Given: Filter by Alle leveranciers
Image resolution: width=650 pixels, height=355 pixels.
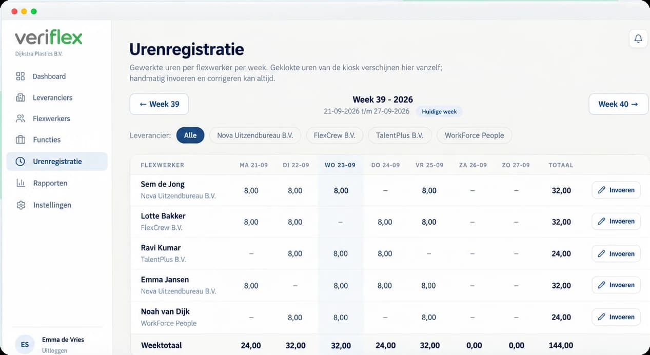Looking at the screenshot, I should click(x=190, y=135).
